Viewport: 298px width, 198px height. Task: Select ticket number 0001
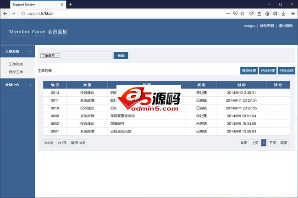coord(55,131)
